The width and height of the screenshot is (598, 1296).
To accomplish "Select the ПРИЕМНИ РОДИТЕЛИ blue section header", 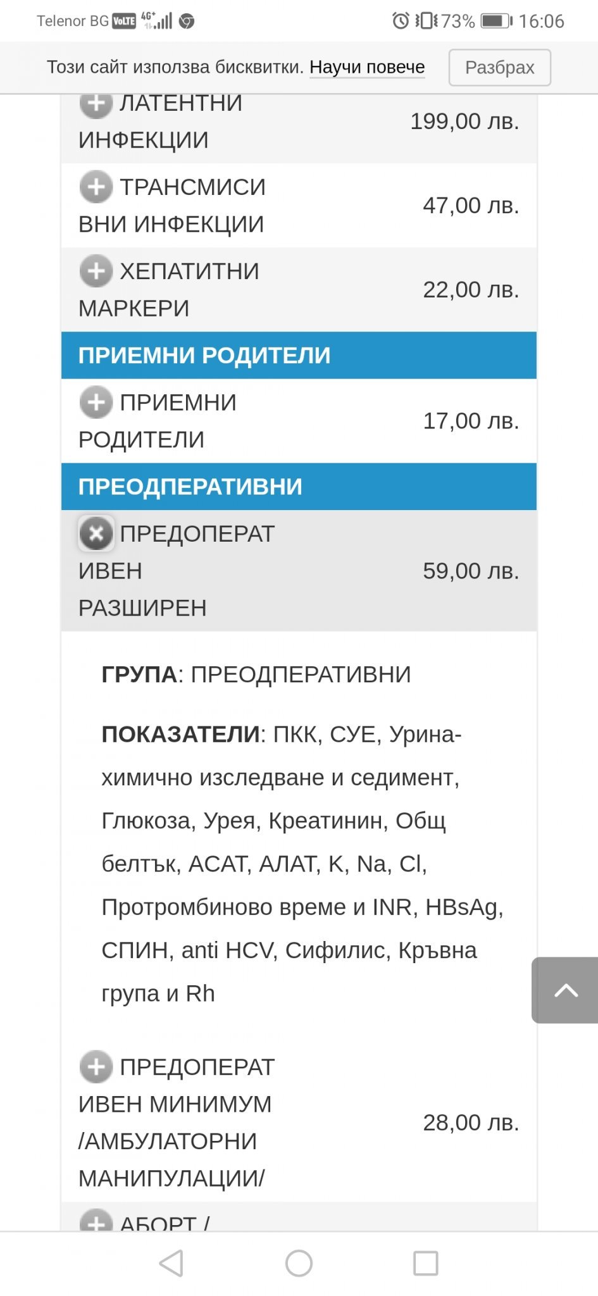I will [x=299, y=355].
